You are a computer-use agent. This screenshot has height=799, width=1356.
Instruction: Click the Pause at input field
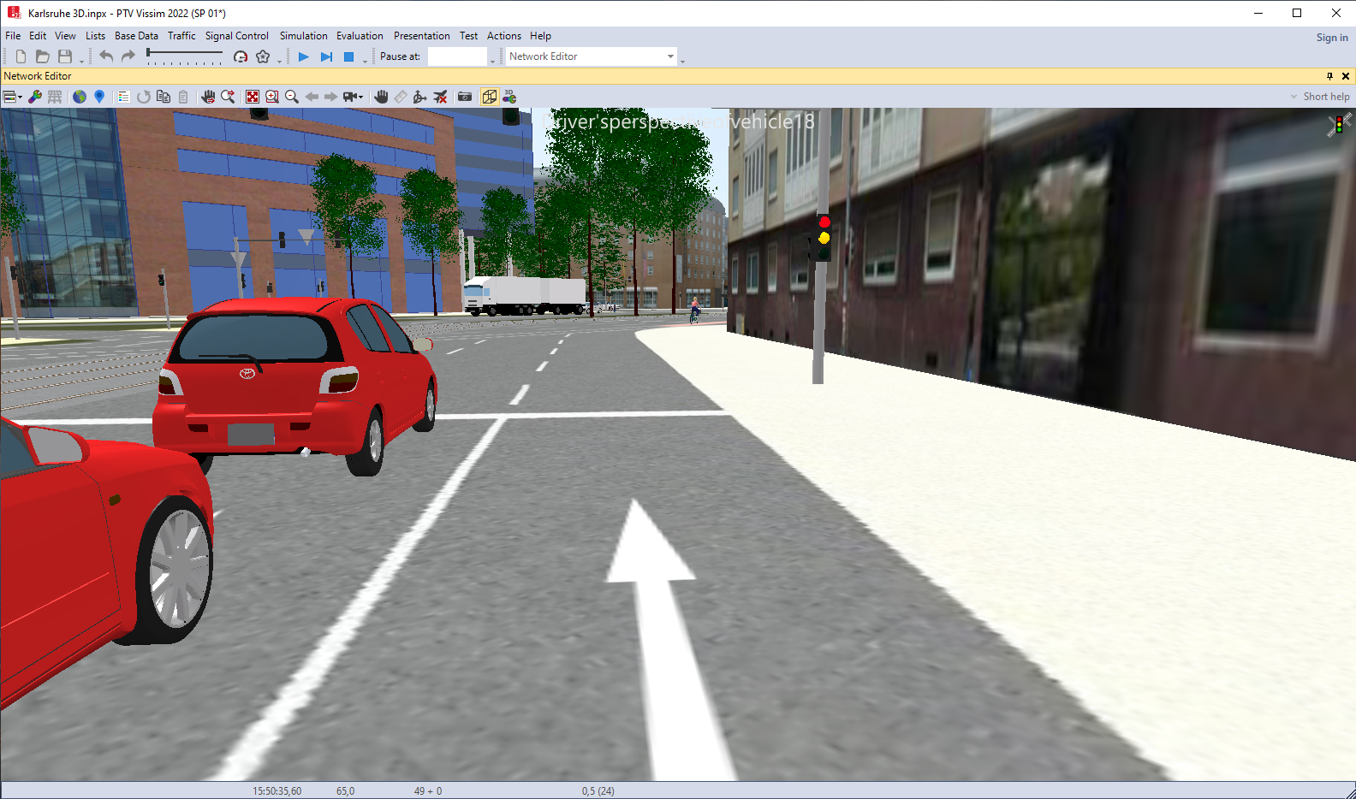click(457, 56)
